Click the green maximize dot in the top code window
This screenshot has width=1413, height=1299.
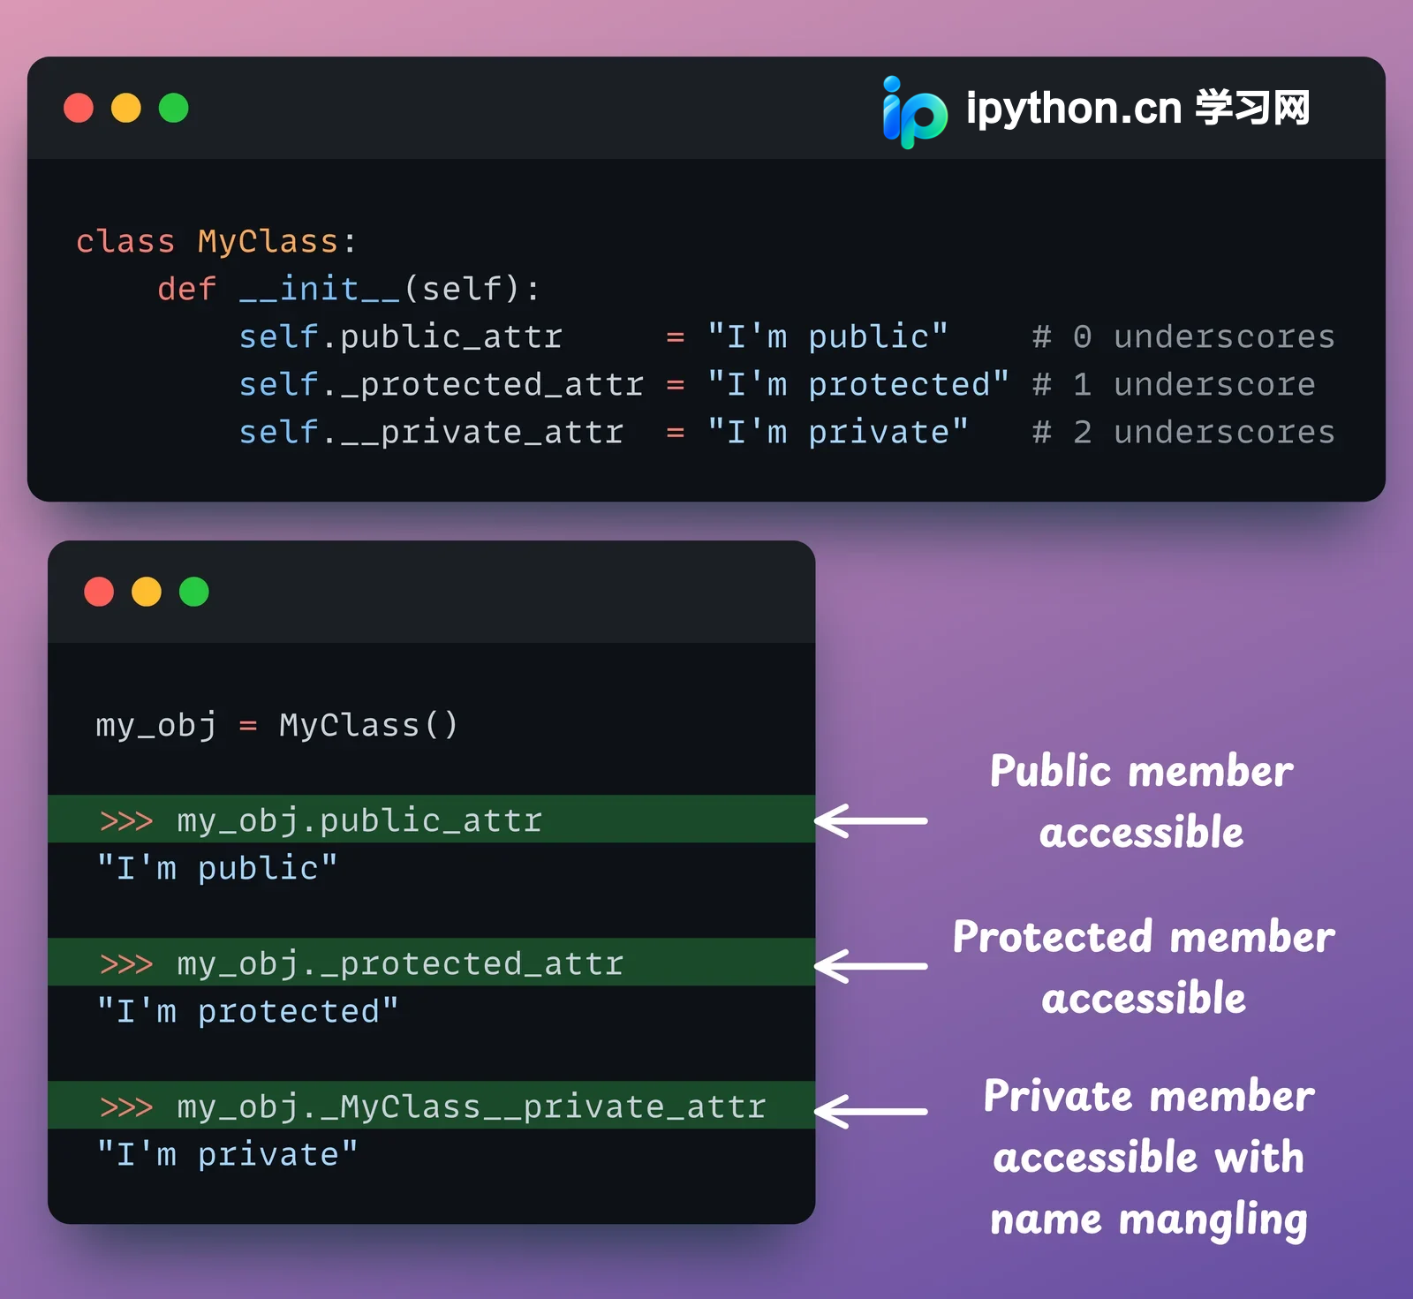coord(174,108)
